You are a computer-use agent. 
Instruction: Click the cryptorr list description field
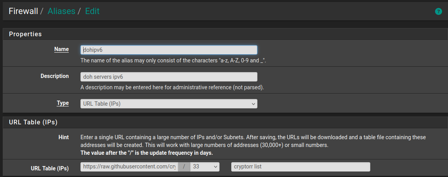300,167
